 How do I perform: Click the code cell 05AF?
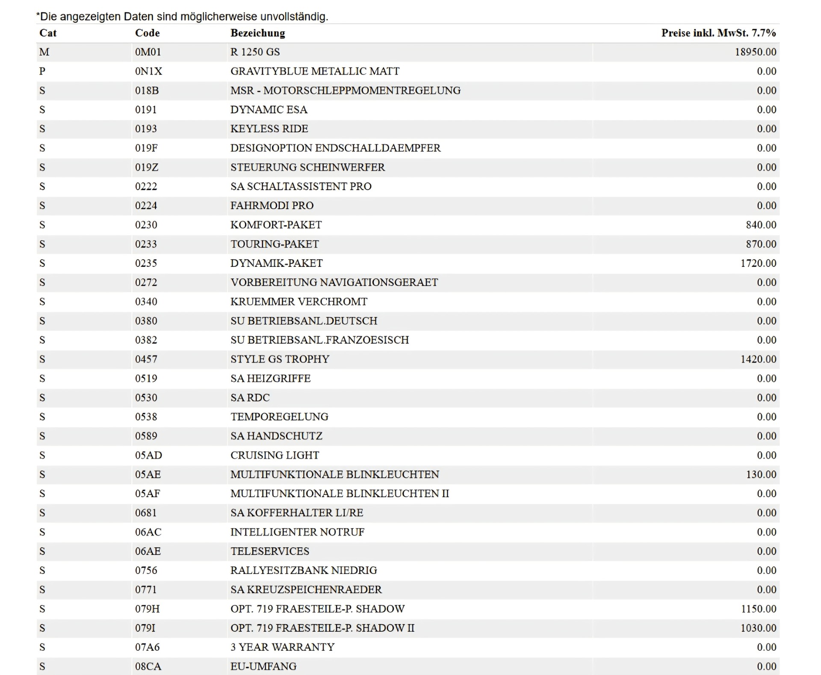point(148,494)
